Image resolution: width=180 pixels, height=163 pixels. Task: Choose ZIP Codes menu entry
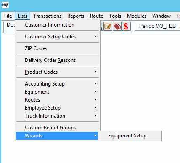tap(58, 48)
